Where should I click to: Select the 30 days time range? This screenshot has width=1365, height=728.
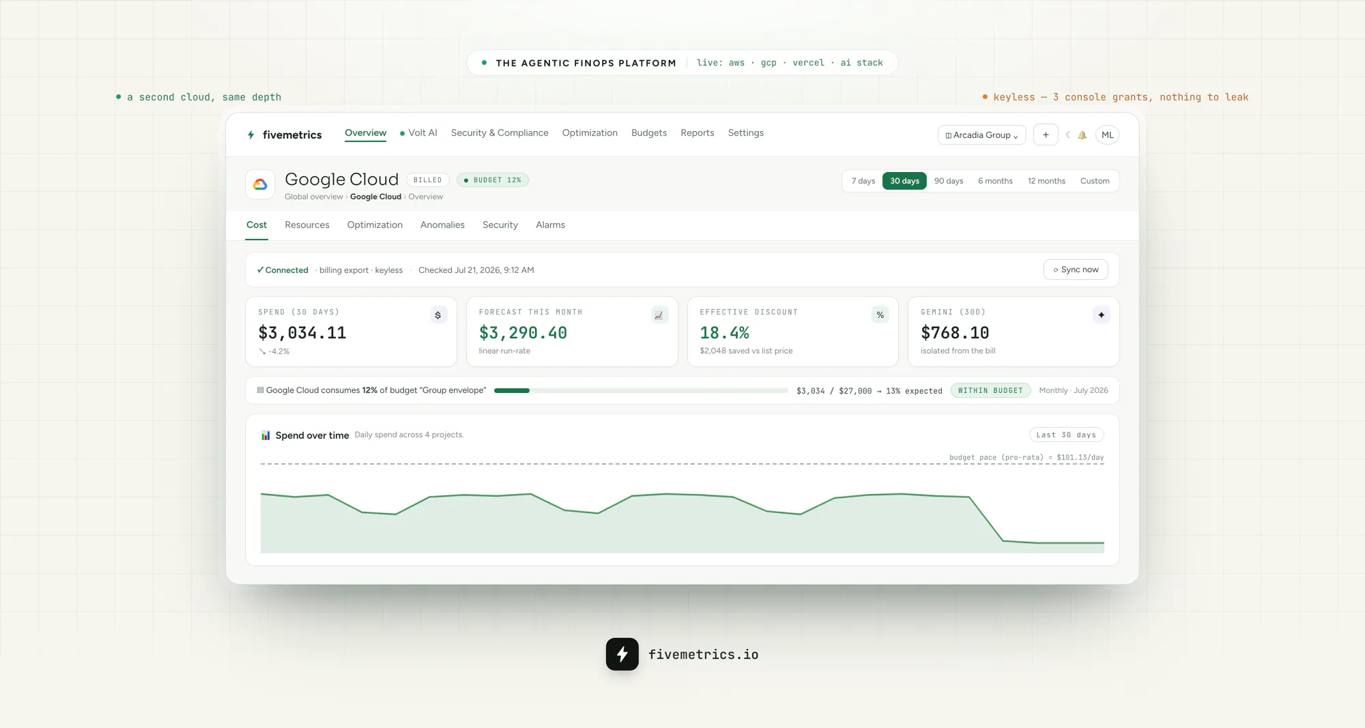(x=904, y=181)
